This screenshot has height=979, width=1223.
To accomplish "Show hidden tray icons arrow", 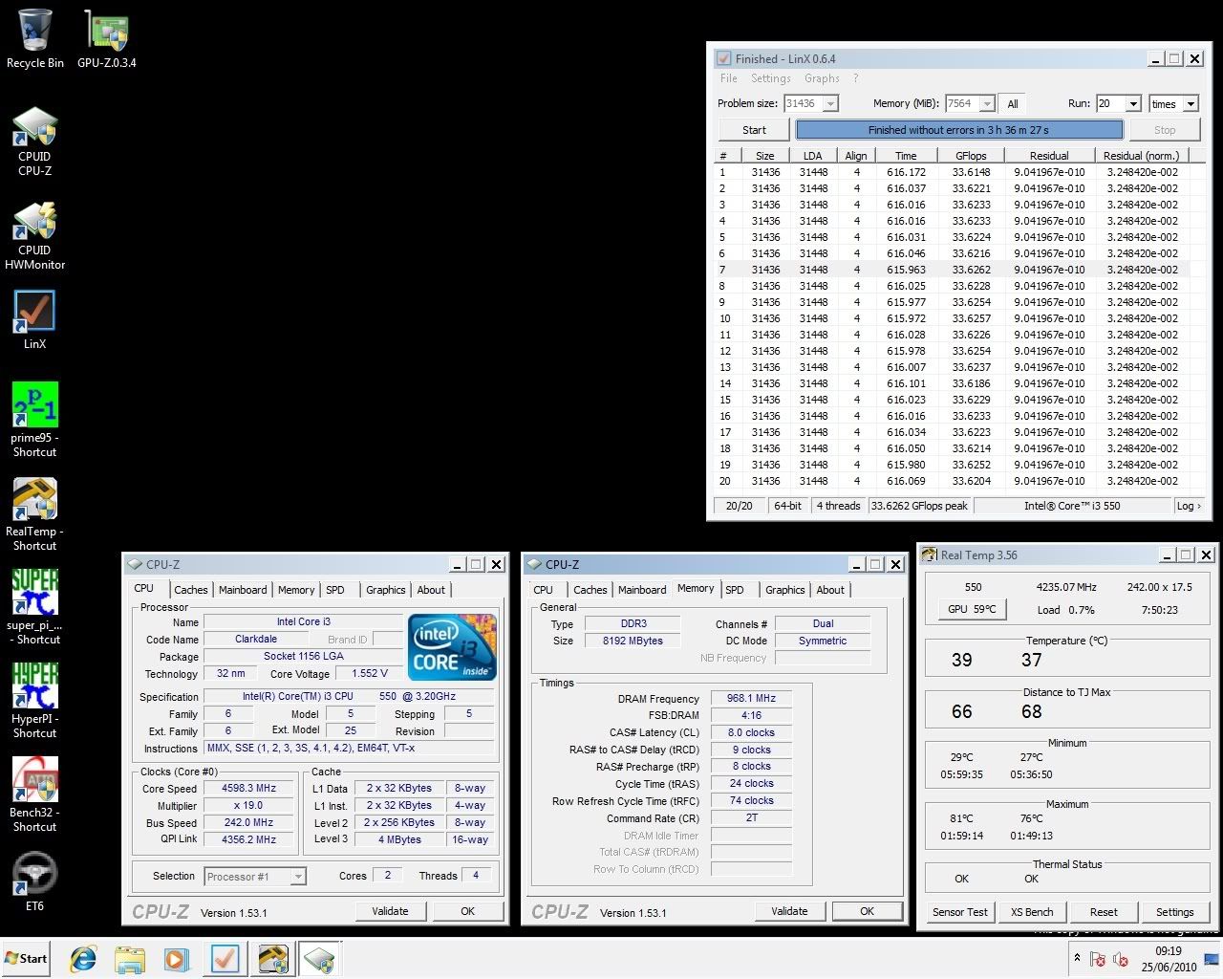I will (1078, 958).
